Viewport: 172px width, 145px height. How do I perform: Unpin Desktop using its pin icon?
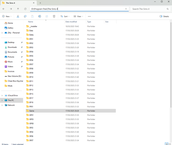click(x=22, y=42)
